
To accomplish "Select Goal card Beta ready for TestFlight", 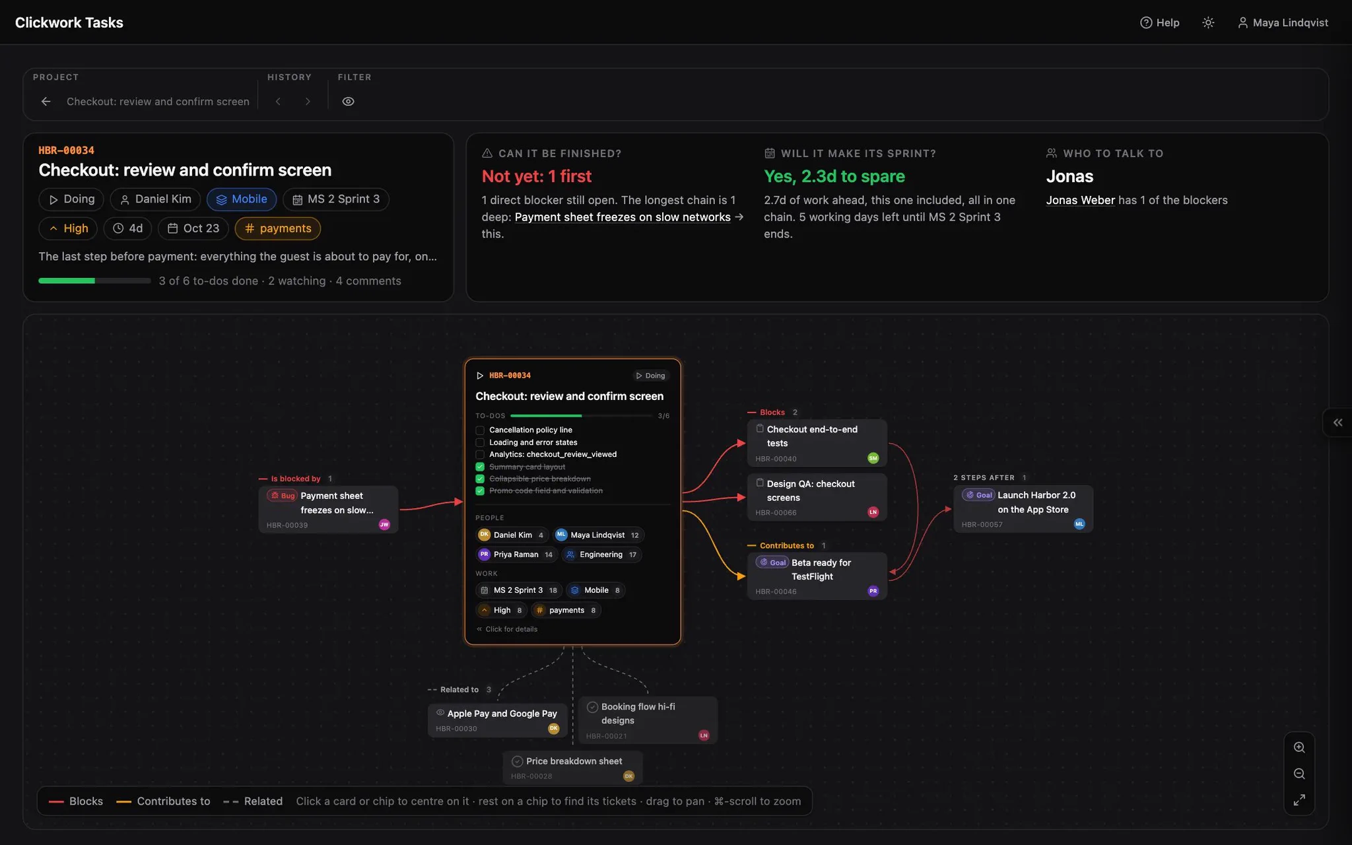I will 817,576.
